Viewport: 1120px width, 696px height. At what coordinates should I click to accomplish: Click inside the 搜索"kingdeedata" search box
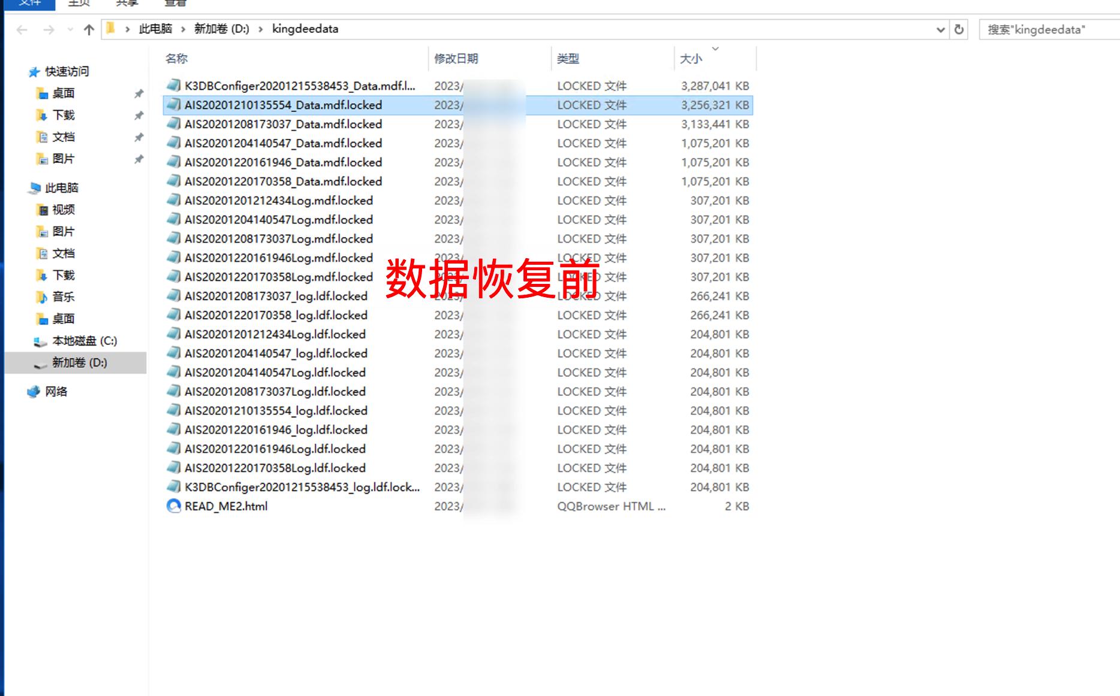tap(1043, 29)
